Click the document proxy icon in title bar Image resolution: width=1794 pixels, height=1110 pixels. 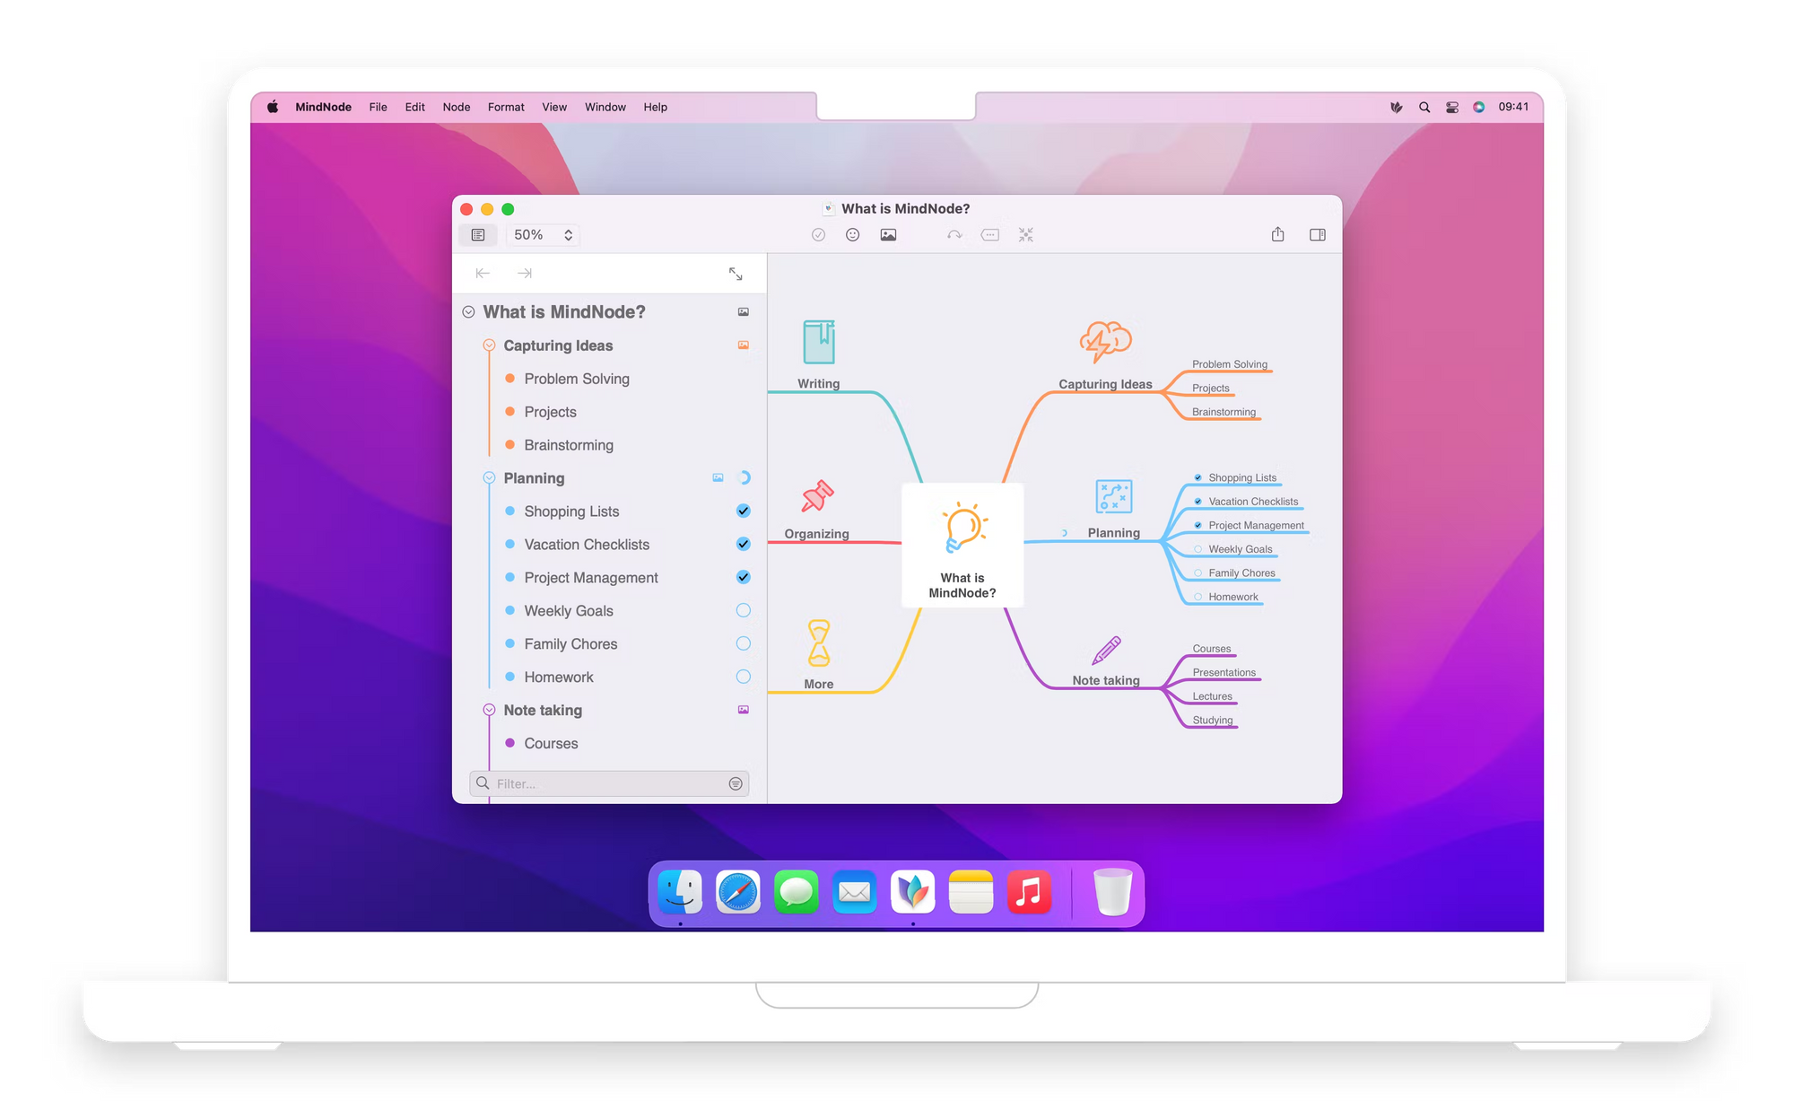pos(829,208)
